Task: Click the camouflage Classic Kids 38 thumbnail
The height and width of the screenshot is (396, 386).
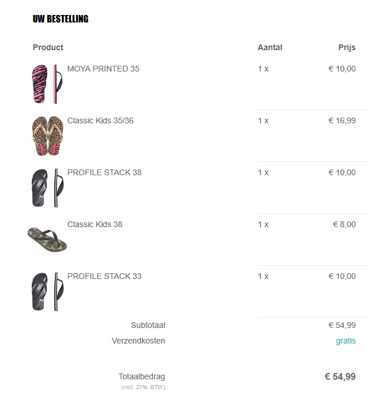Action: click(47, 239)
